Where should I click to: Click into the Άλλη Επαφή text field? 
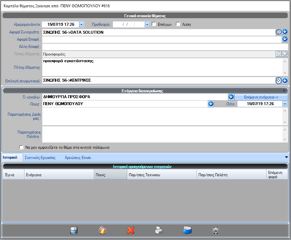[162, 47]
